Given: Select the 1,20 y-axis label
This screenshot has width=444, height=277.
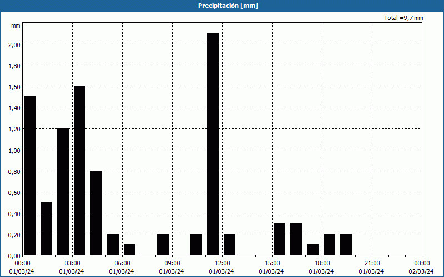Looking at the screenshot, I should 14,129.
